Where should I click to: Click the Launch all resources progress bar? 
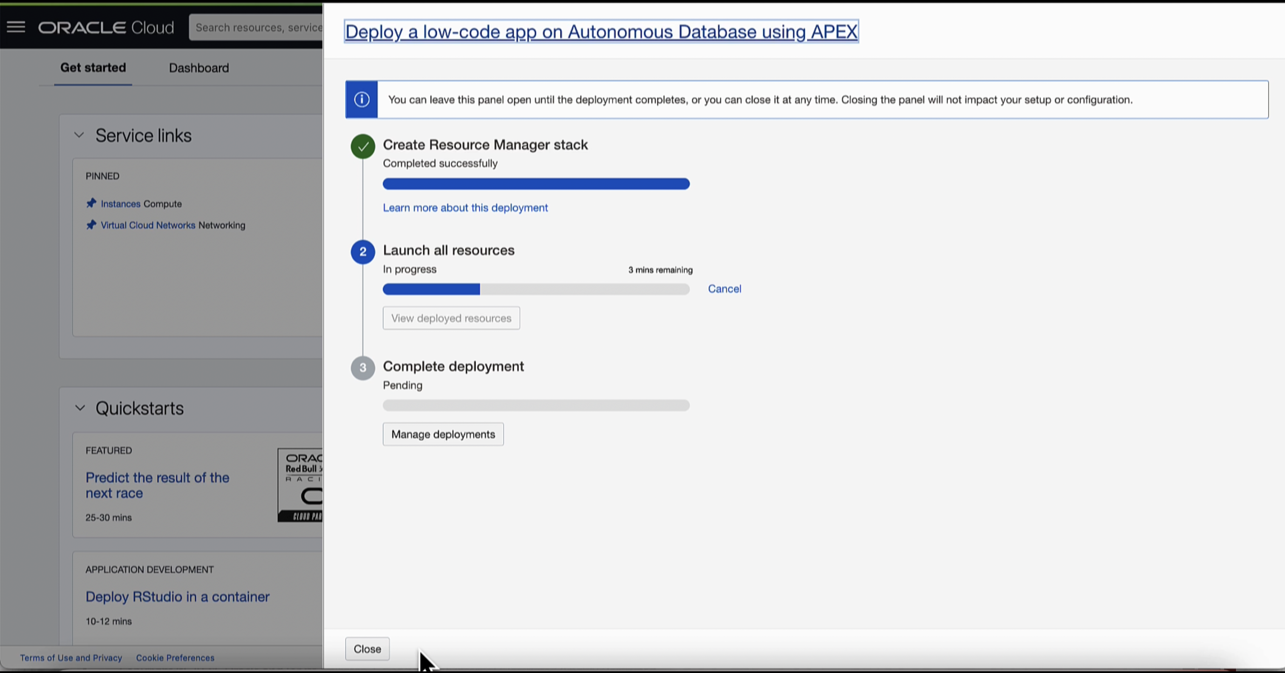[536, 289]
